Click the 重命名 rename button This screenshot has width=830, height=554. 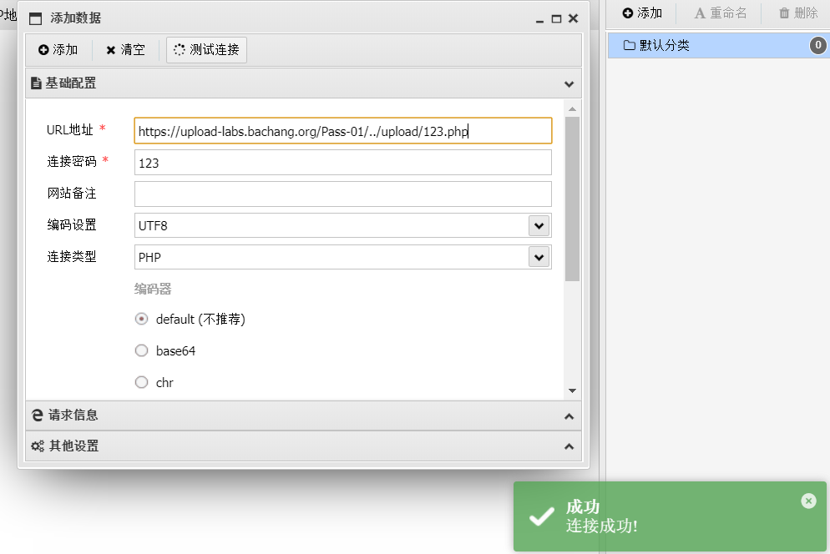721,13
